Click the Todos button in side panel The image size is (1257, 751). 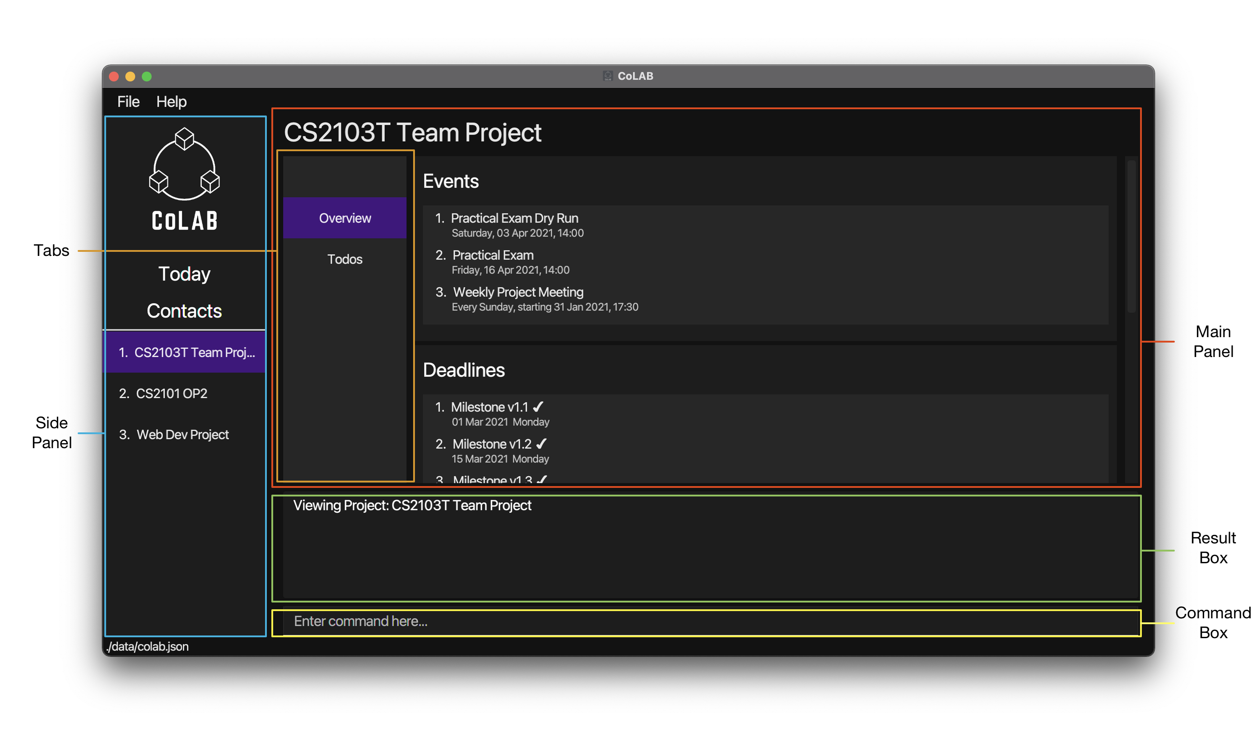[x=345, y=259]
